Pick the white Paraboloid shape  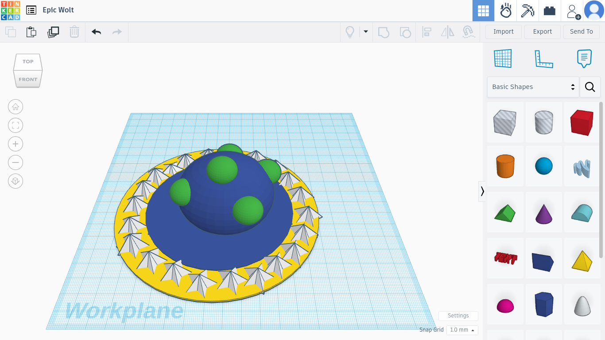[582, 305]
